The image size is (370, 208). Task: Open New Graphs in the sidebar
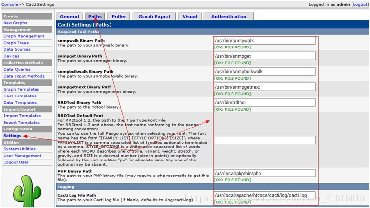[x=16, y=23]
